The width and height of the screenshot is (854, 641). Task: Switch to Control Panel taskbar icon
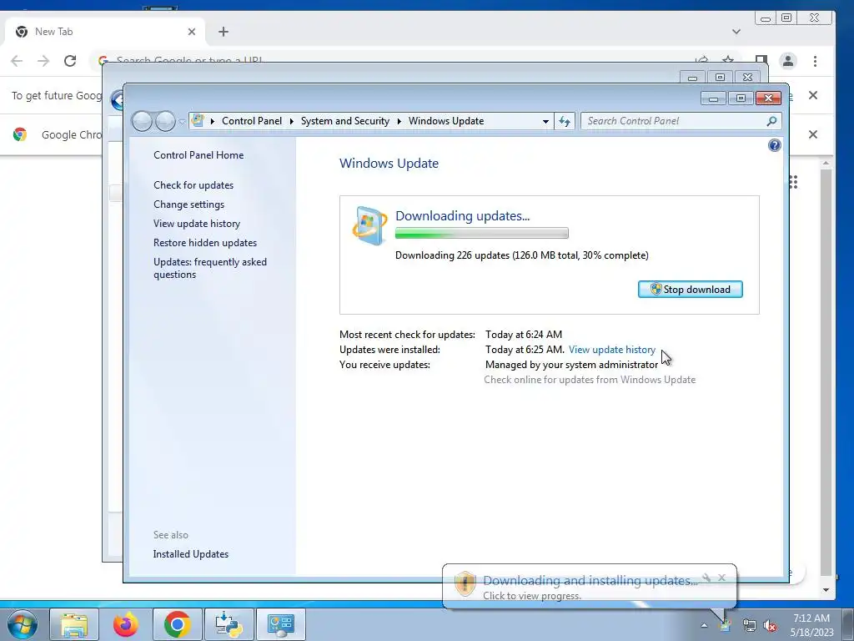281,624
